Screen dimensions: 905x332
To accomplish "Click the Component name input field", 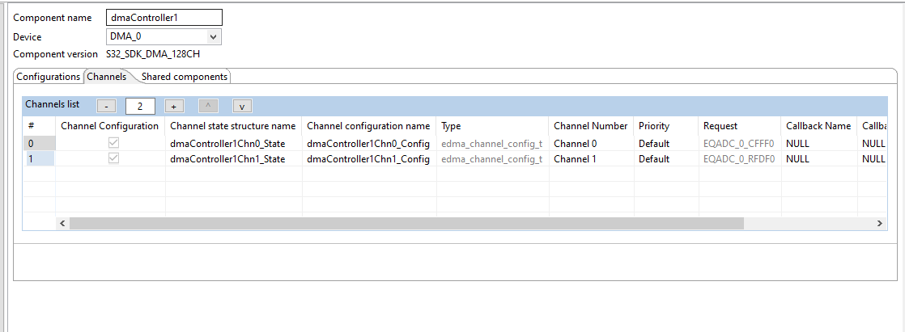I will (164, 18).
